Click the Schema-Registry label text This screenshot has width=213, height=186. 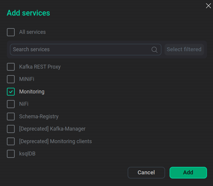pos(39,117)
